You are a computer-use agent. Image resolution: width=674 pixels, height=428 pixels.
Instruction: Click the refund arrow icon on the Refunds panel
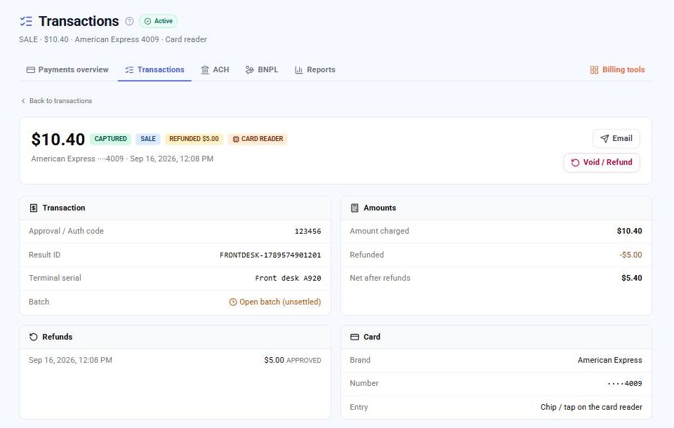pos(34,337)
